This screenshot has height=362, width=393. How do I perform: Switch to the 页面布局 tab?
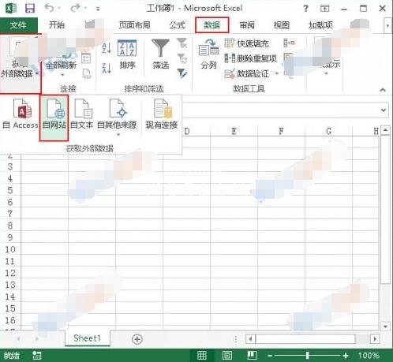pos(134,25)
